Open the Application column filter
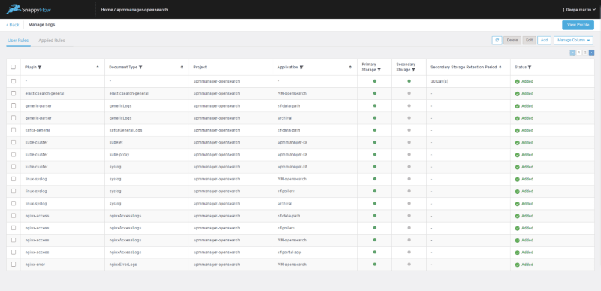The height and width of the screenshot is (291, 601). (302, 67)
